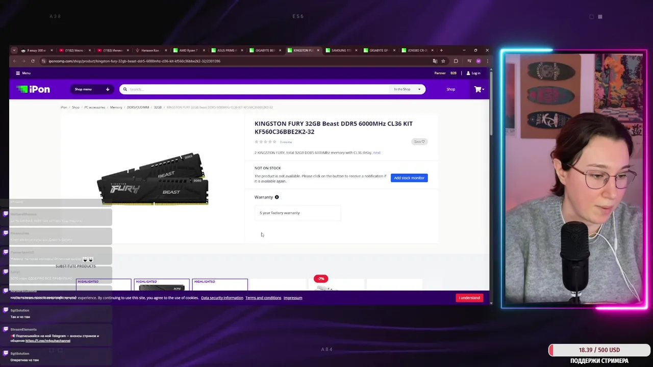Open the iPon hamburger Menu icon
The image size is (653, 367).
pos(18,73)
